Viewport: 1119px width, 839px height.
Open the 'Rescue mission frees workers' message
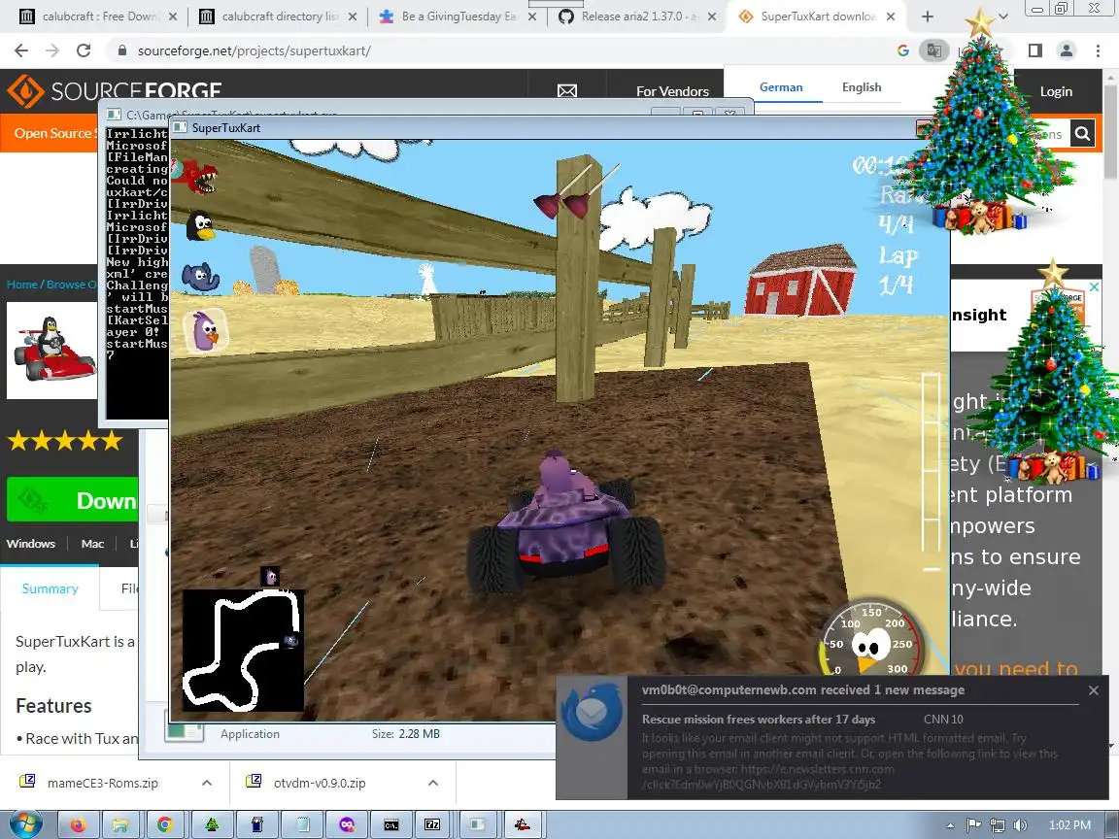point(758,720)
